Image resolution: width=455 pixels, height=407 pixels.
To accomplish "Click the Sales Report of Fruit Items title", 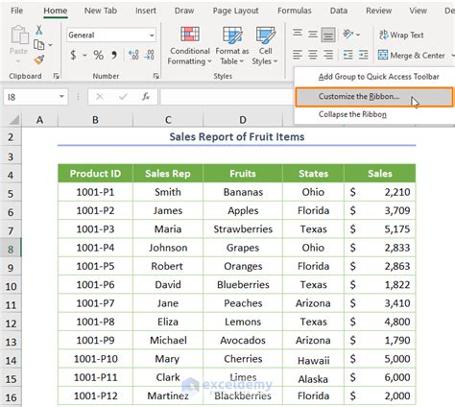I will coord(237,136).
